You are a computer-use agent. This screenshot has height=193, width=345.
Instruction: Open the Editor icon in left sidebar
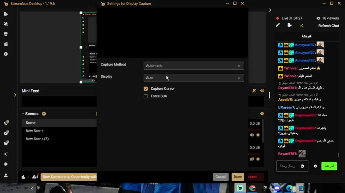click(x=6, y=14)
